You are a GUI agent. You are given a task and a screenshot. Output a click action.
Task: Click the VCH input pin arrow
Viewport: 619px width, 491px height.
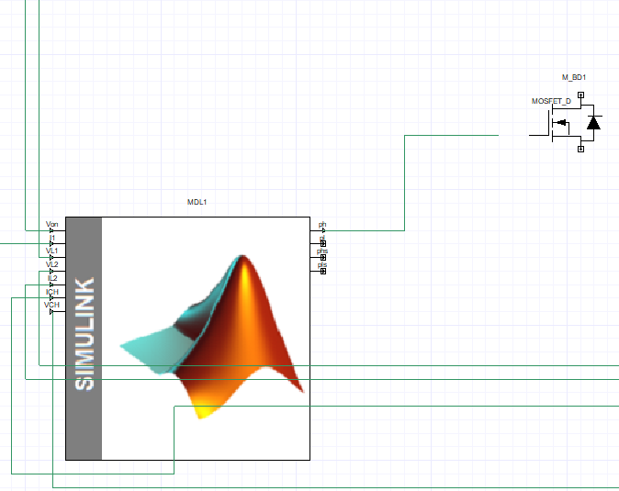pyautogui.click(x=51, y=311)
